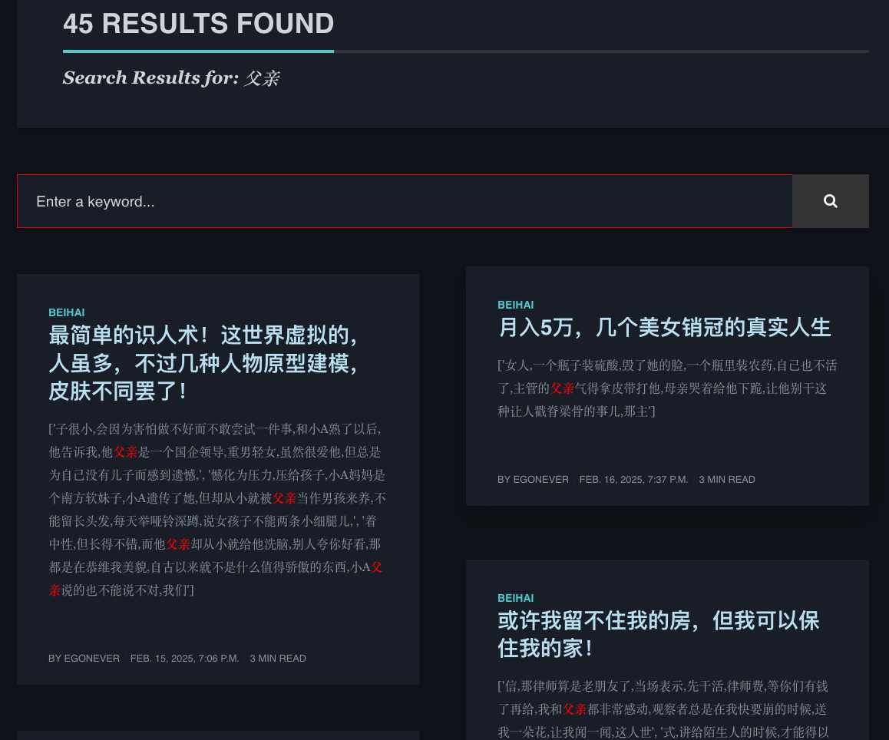Click the highlighted 父亲 keyword in the first excerpt
889x740 pixels.
126,452
